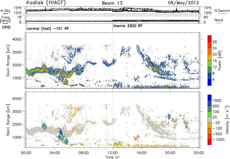The height and width of the screenshot is (159, 230).
Task: Click the 'Nave' legend label
Action: pyautogui.click(x=219, y=20)
